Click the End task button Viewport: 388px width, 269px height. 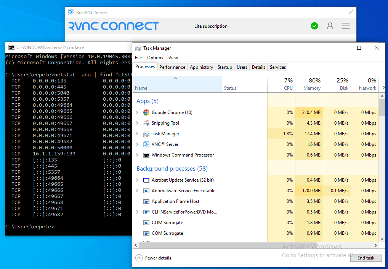[x=366, y=258]
